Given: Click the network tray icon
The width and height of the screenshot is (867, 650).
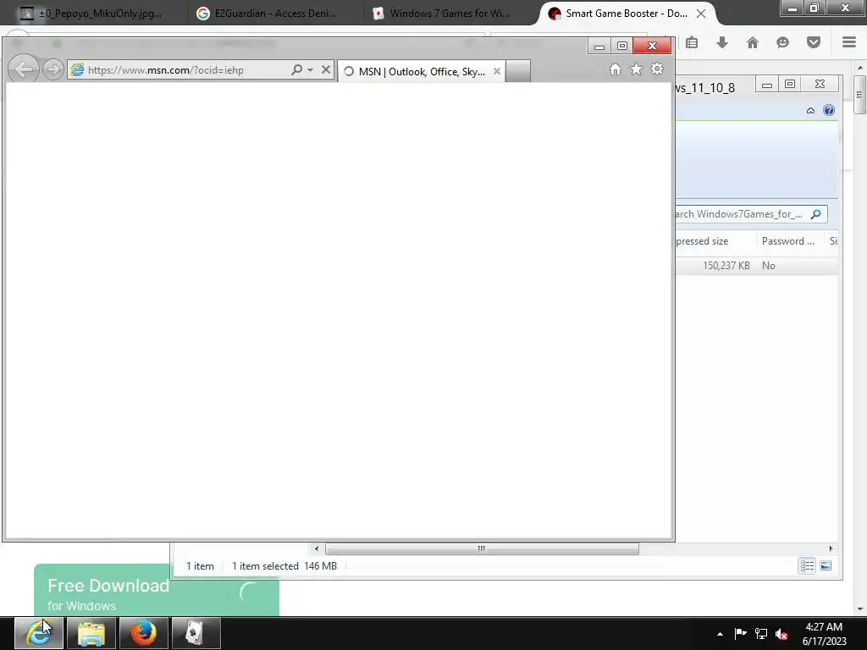Looking at the screenshot, I should (761, 633).
